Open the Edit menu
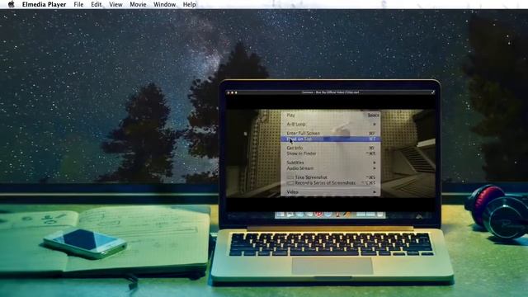Image resolution: width=528 pixels, height=297 pixels. (x=97, y=4)
